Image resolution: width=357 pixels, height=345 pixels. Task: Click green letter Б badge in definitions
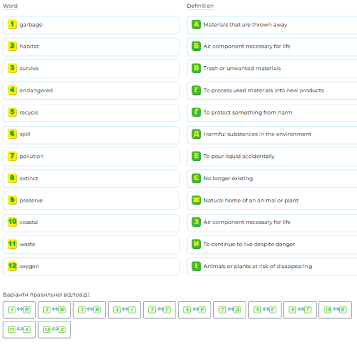(x=196, y=46)
